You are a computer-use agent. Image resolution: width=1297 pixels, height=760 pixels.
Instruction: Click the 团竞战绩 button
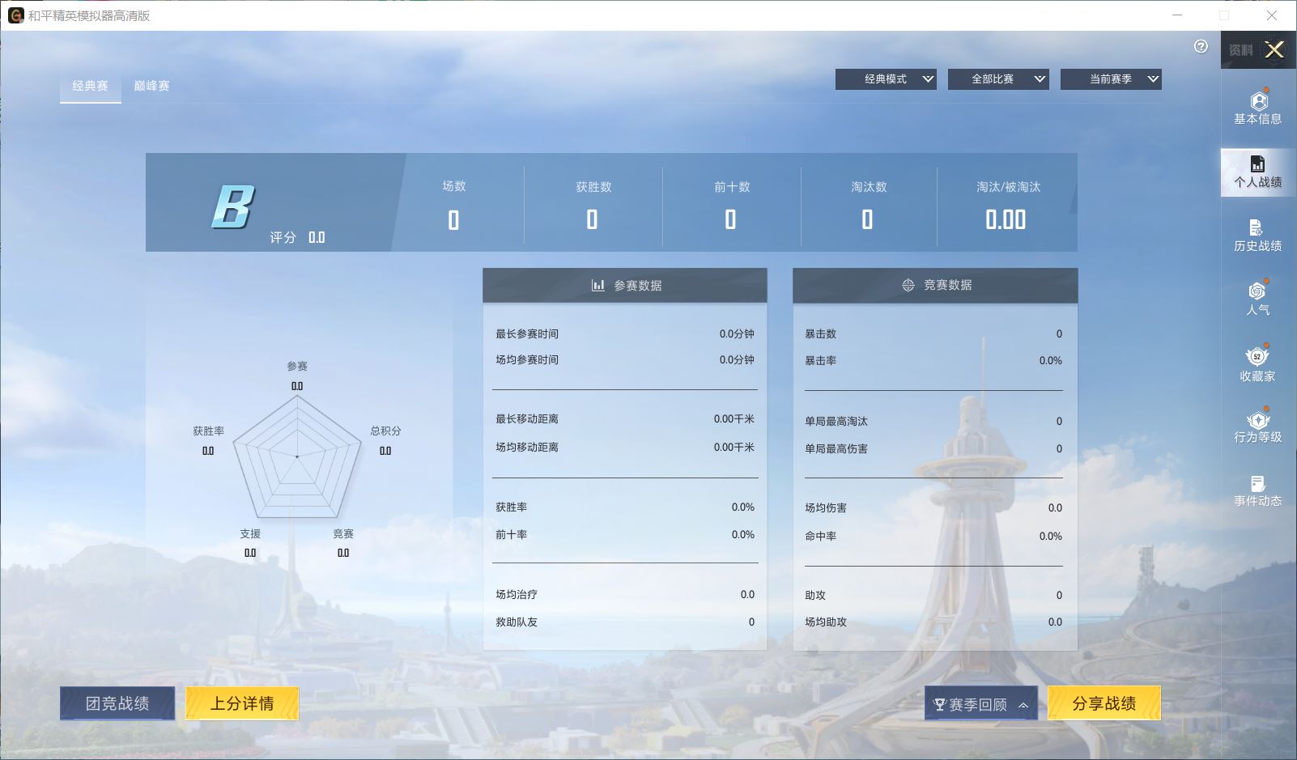pos(117,703)
